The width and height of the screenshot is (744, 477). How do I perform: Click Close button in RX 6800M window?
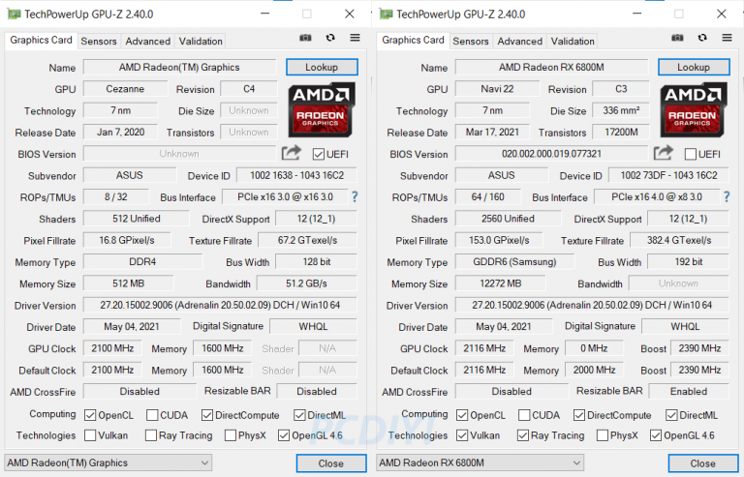click(703, 463)
